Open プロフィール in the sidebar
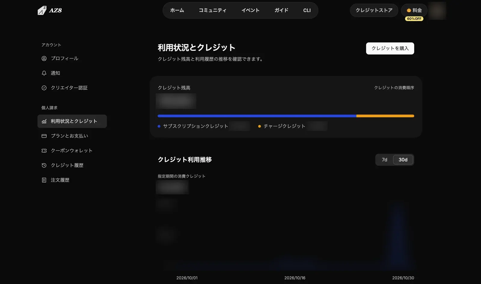Screen dimensions: 481x284 [x=72, y=58]
